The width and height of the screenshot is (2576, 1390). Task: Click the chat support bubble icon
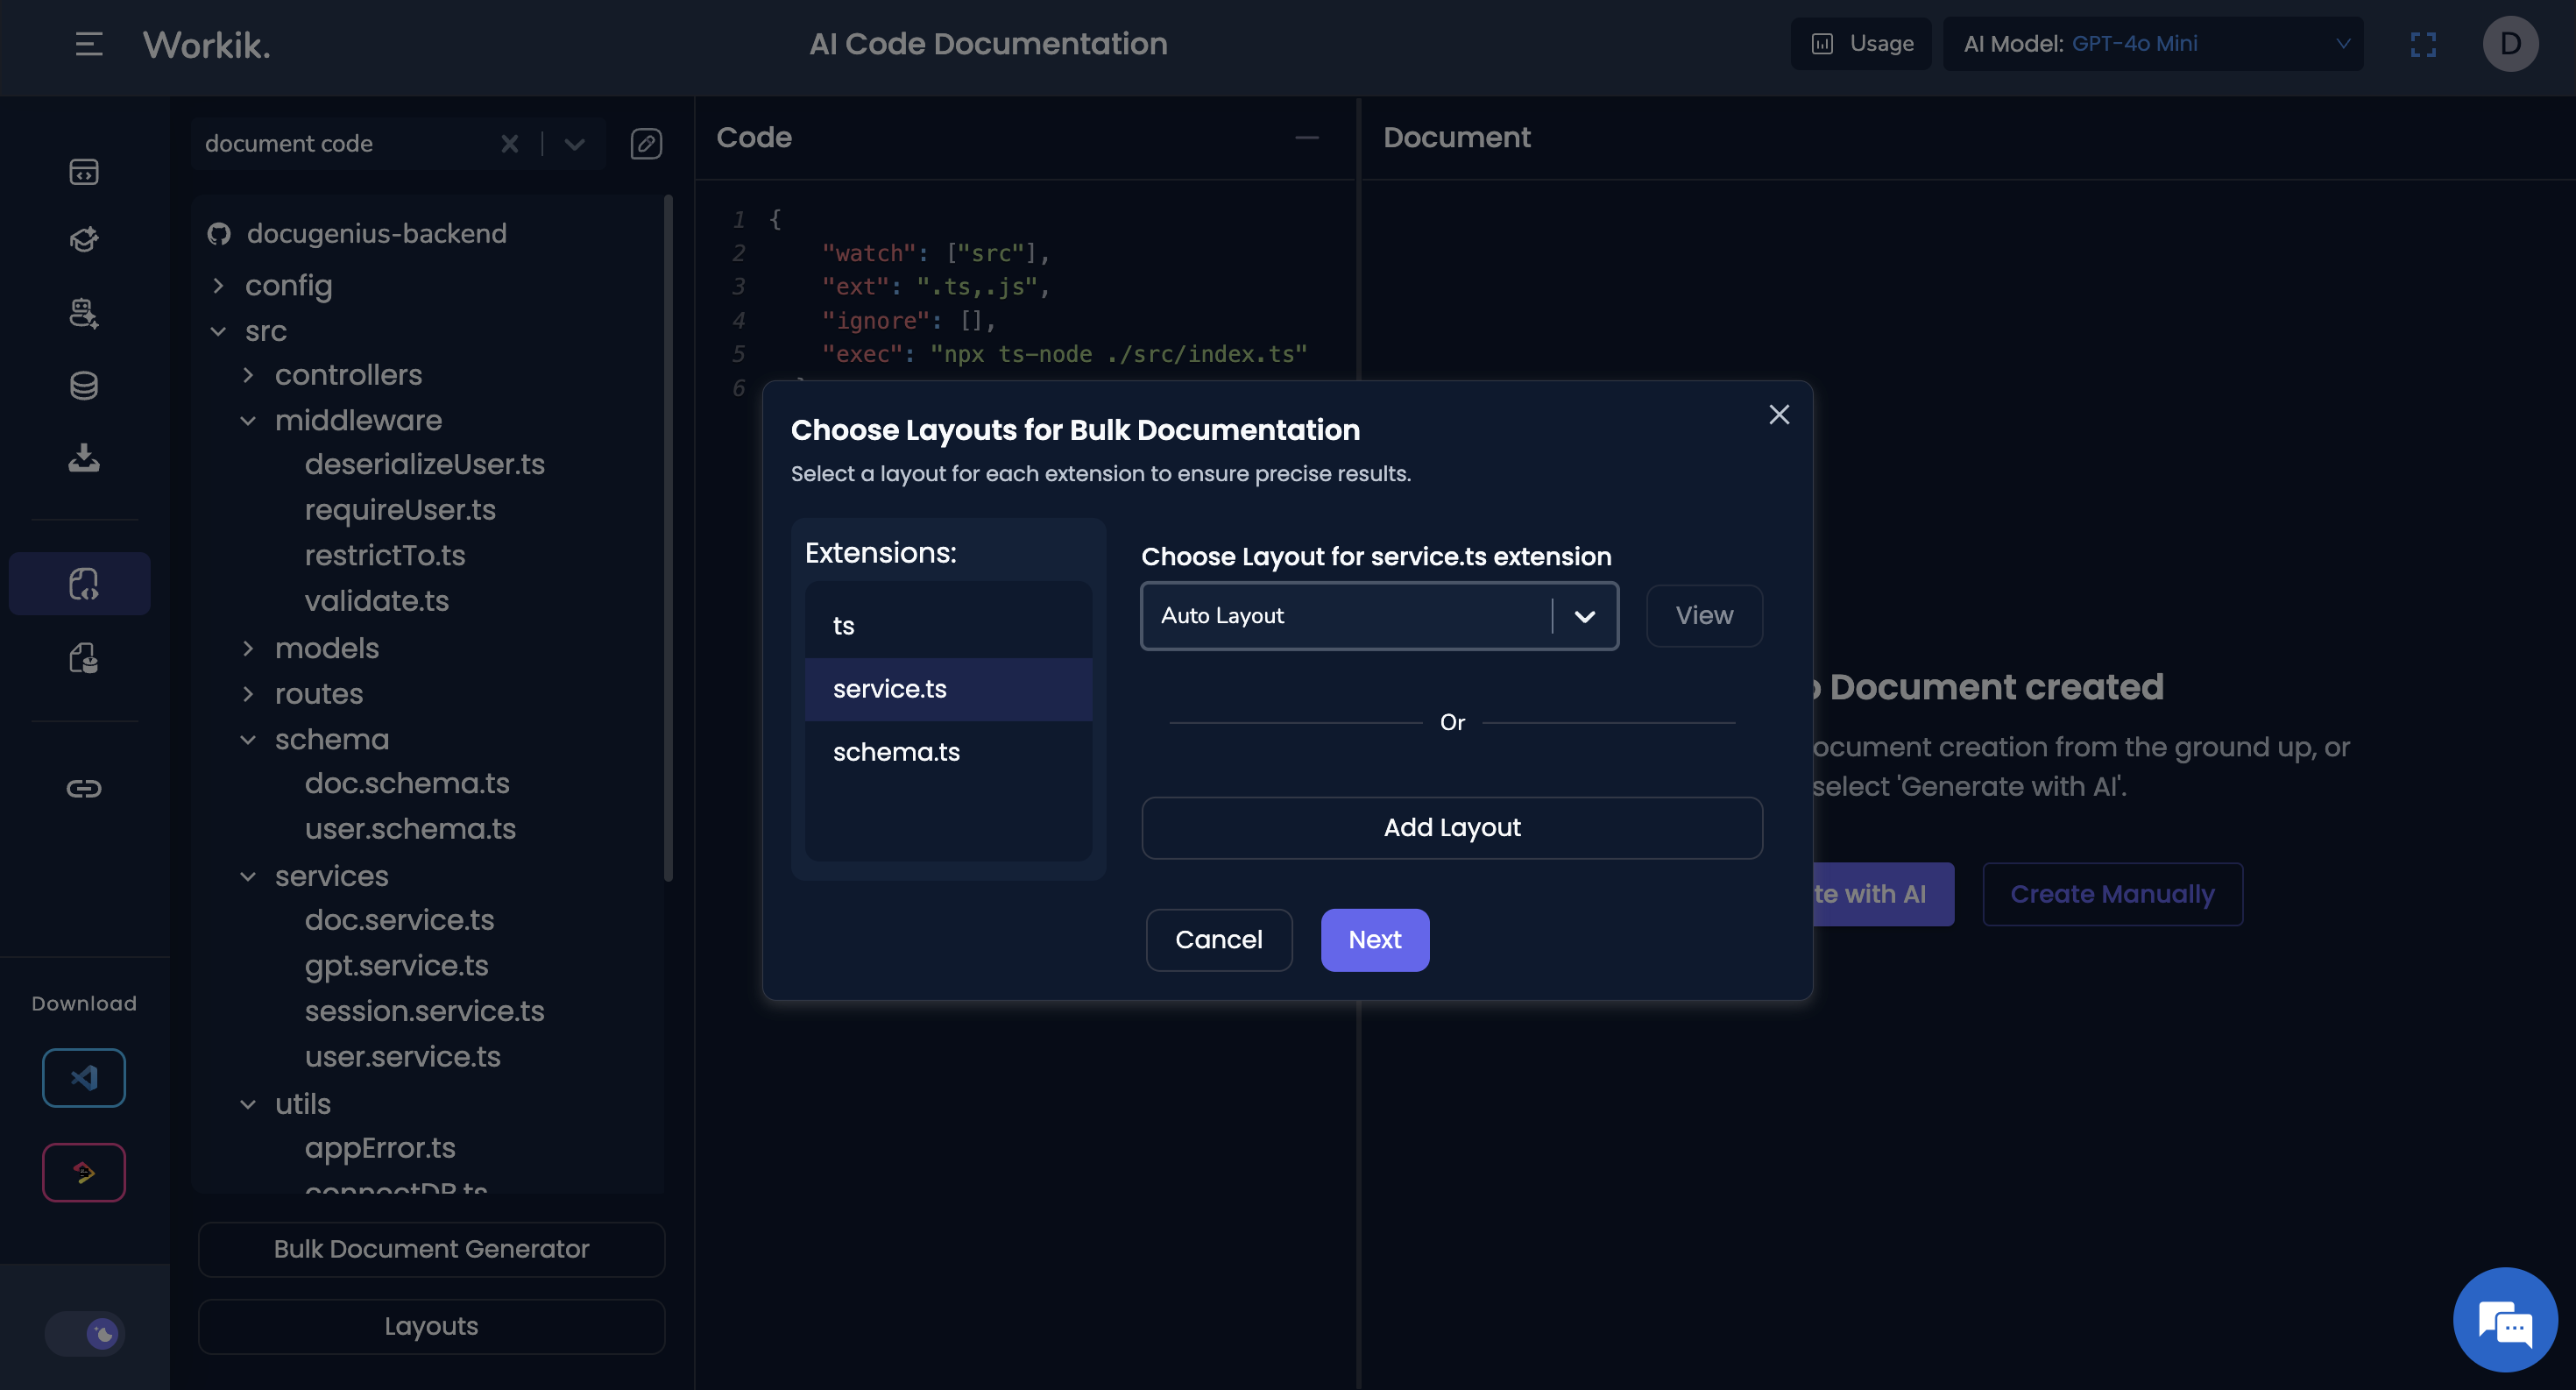tap(2504, 1322)
